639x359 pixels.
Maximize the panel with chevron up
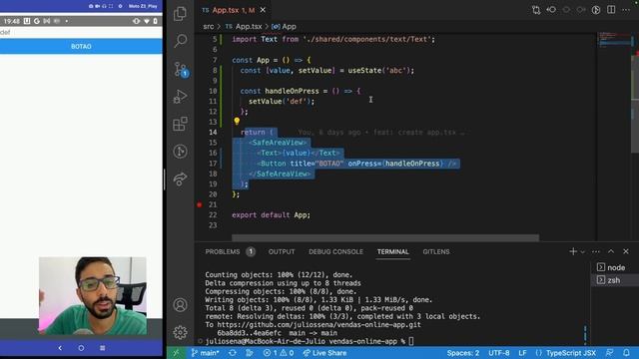611,251
